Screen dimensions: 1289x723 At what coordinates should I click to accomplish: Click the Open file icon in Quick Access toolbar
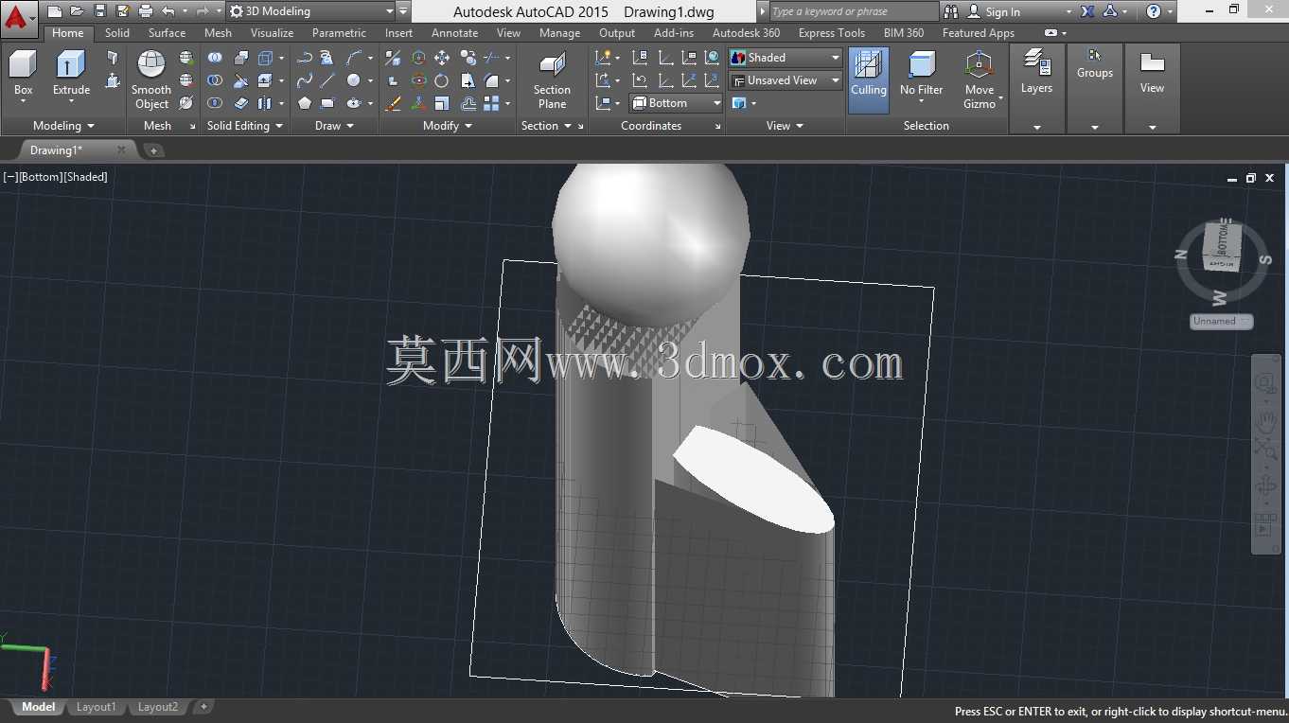(77, 11)
